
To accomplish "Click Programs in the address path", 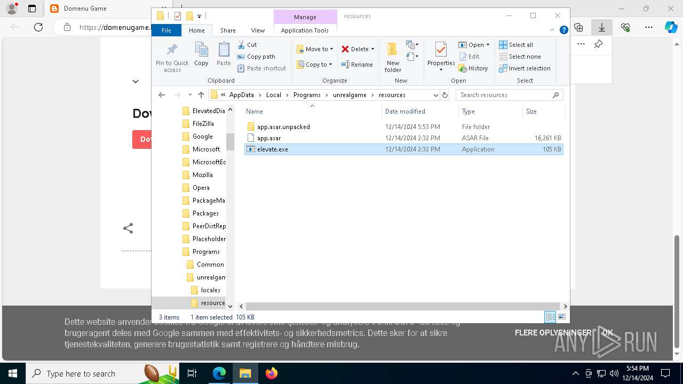I will [307, 95].
